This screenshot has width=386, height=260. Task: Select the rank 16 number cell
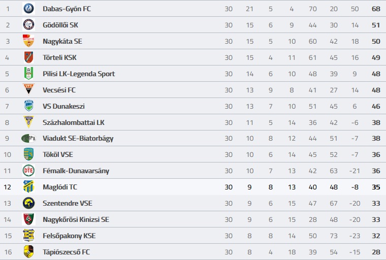(8, 252)
